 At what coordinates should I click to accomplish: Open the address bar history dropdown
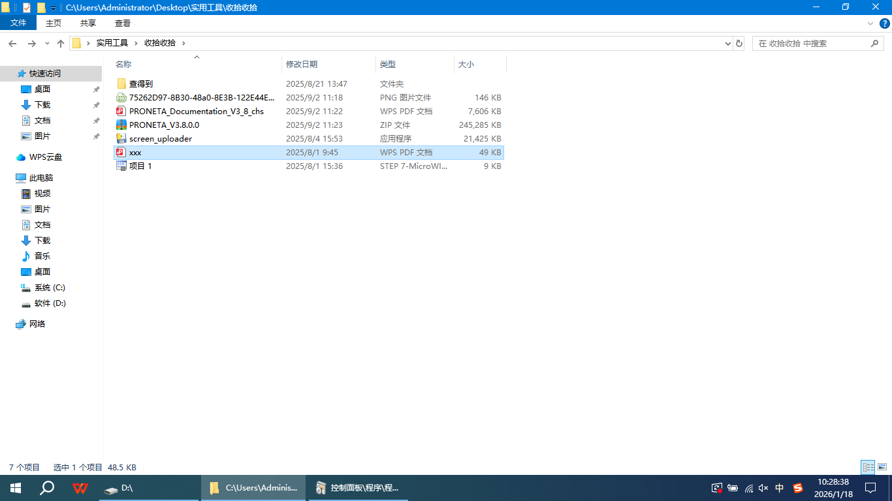click(x=728, y=43)
